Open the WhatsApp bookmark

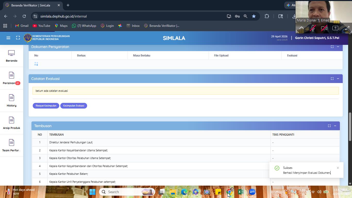click(x=84, y=26)
